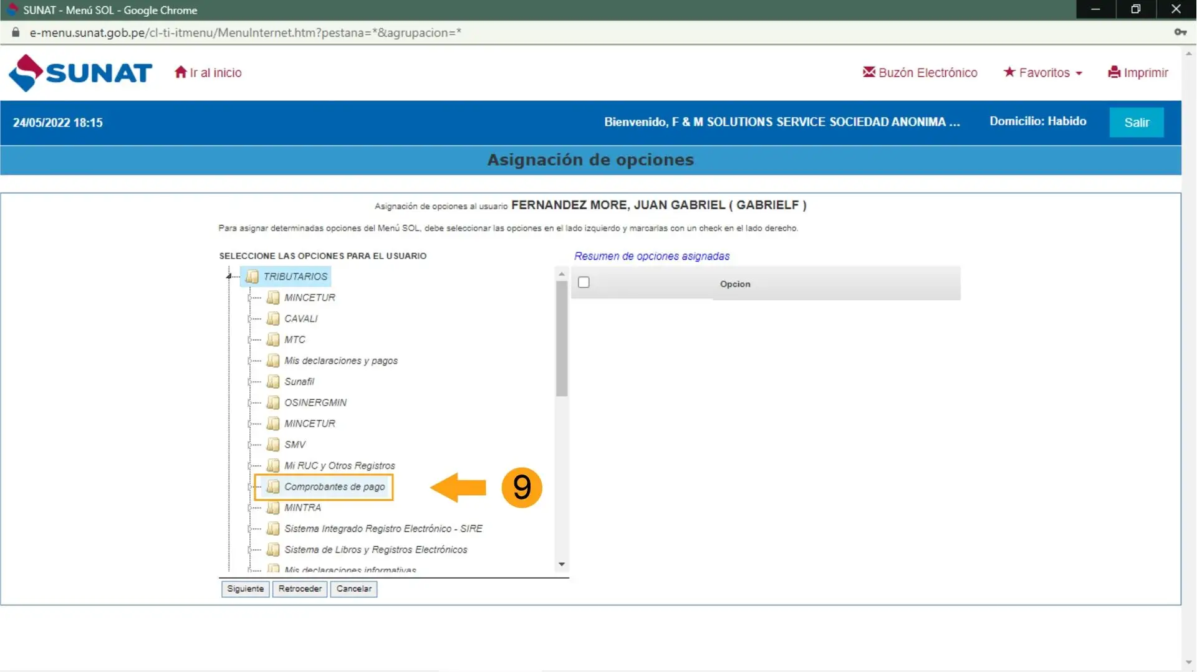
Task: Click the Ir al inicio link
Action: click(215, 72)
